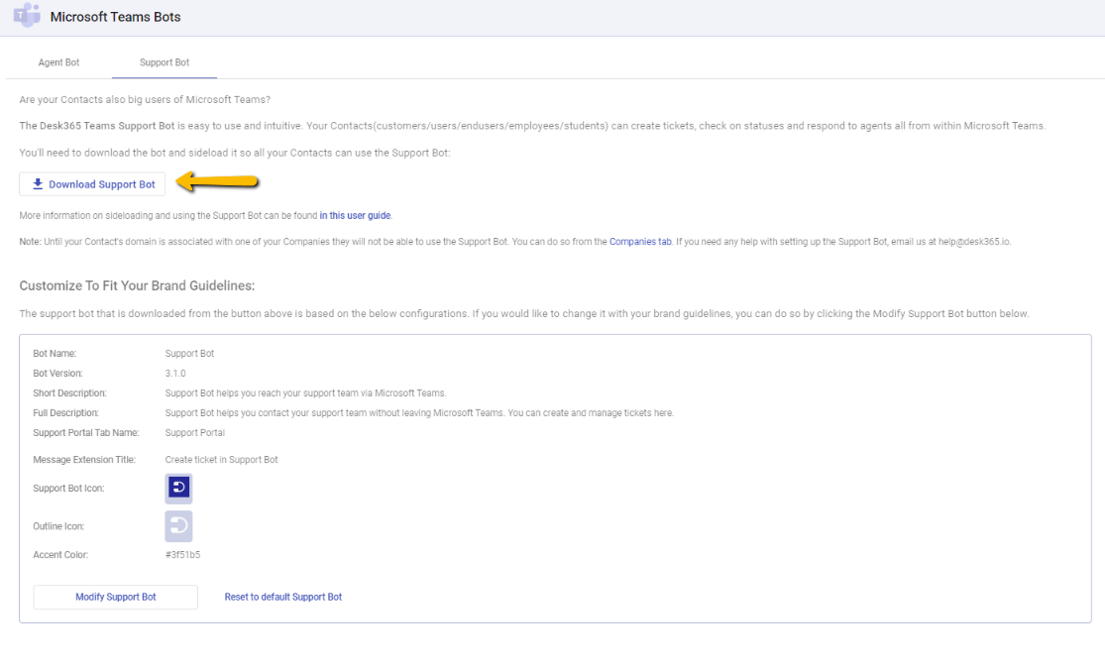Click the Microsoft Teams logo icon
Image resolution: width=1105 pixels, height=669 pixels.
27,16
